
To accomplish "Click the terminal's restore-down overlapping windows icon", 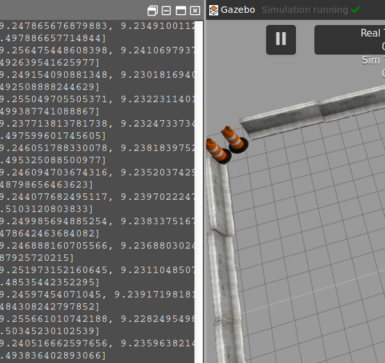I will pos(152,11).
